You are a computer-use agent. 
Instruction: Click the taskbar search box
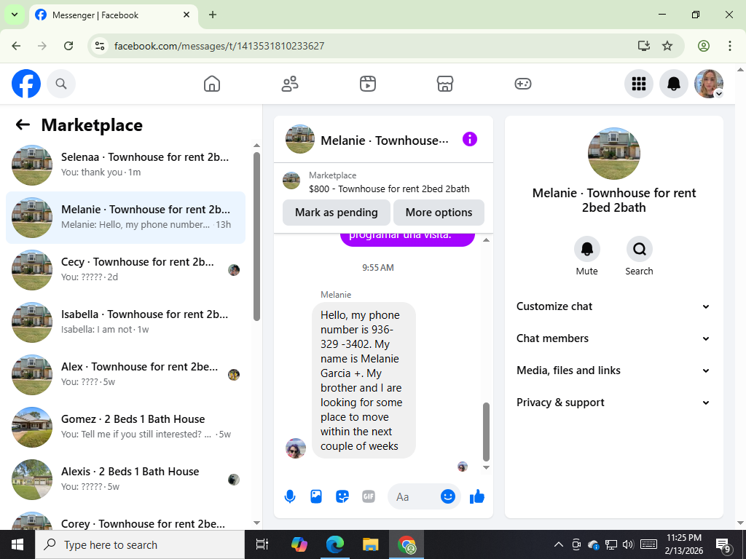(x=140, y=544)
